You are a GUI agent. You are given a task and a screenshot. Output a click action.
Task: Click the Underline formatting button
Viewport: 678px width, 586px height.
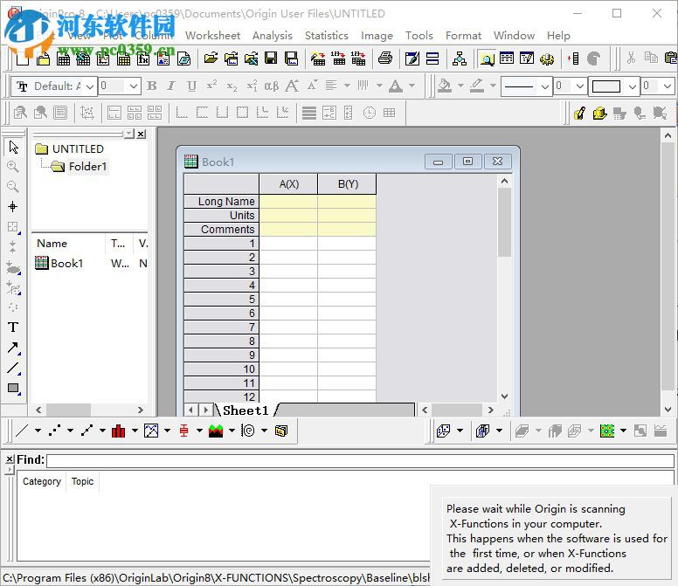(x=191, y=86)
